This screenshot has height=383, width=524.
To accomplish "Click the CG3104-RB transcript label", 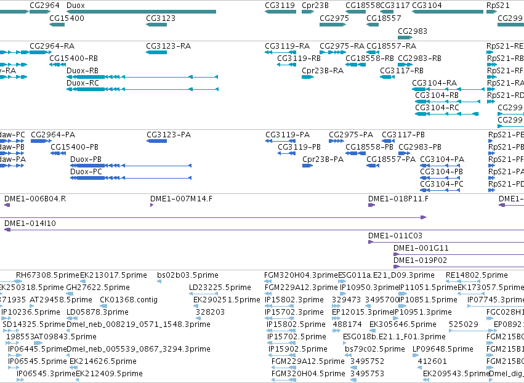I will tap(437, 95).
